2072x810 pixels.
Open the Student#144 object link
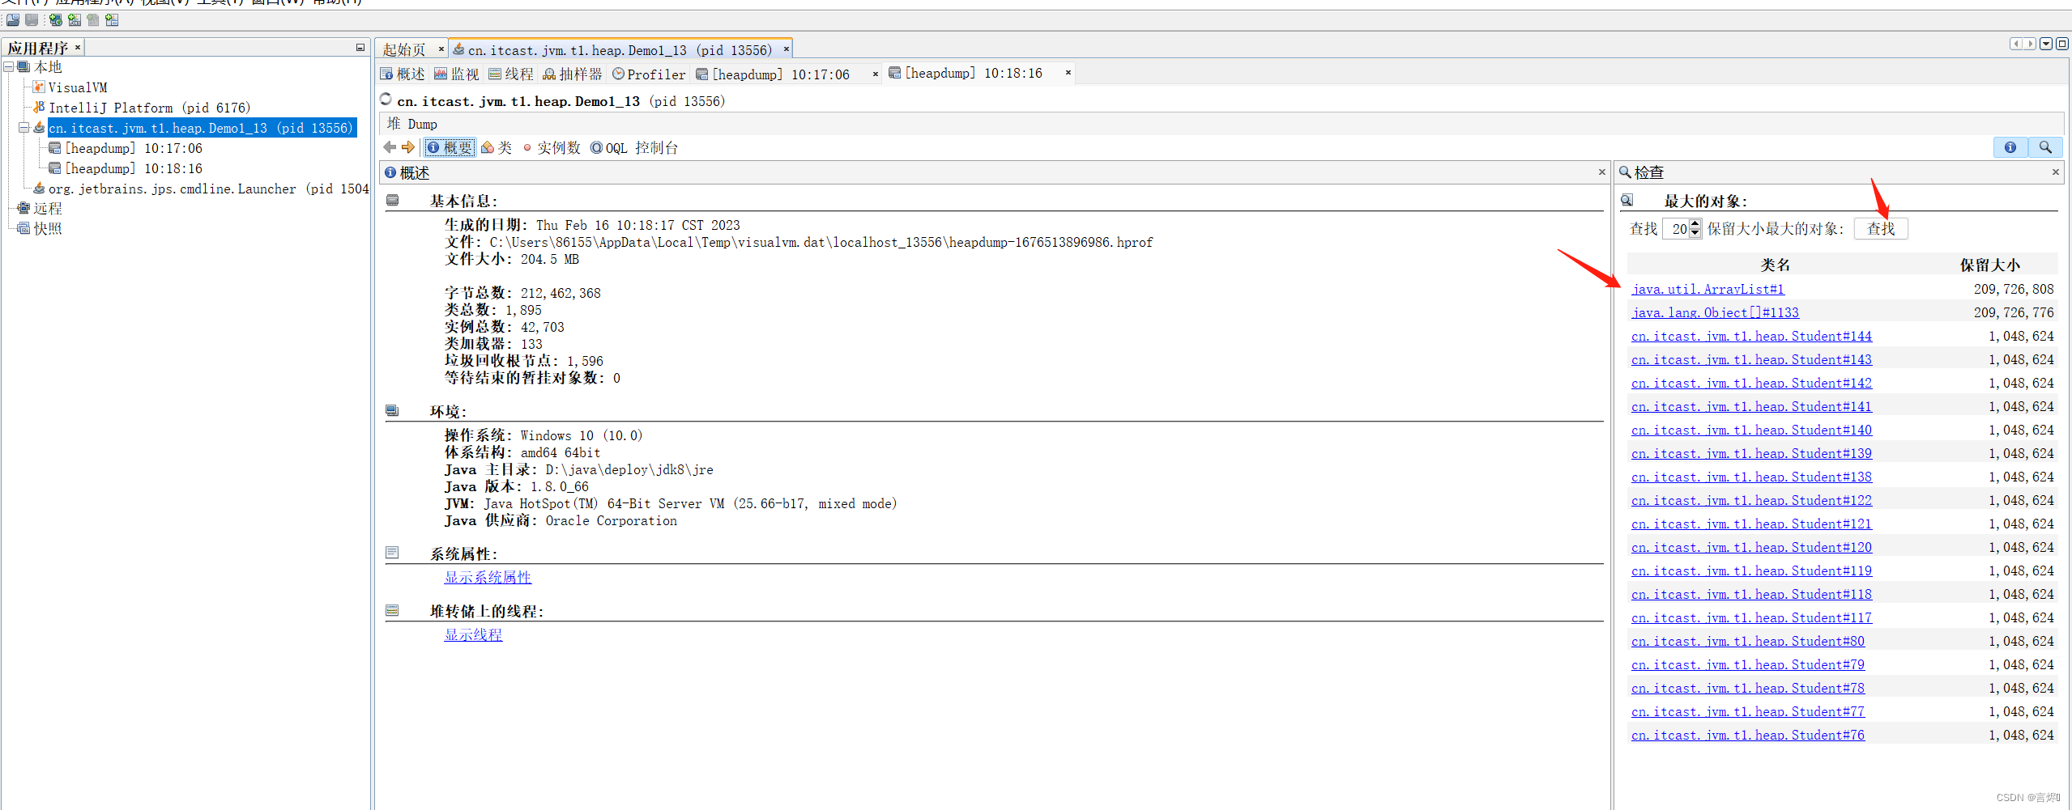click(x=1751, y=336)
